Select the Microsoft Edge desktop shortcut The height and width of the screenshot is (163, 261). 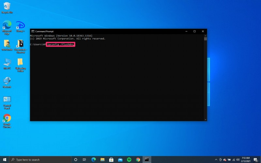click(7, 28)
